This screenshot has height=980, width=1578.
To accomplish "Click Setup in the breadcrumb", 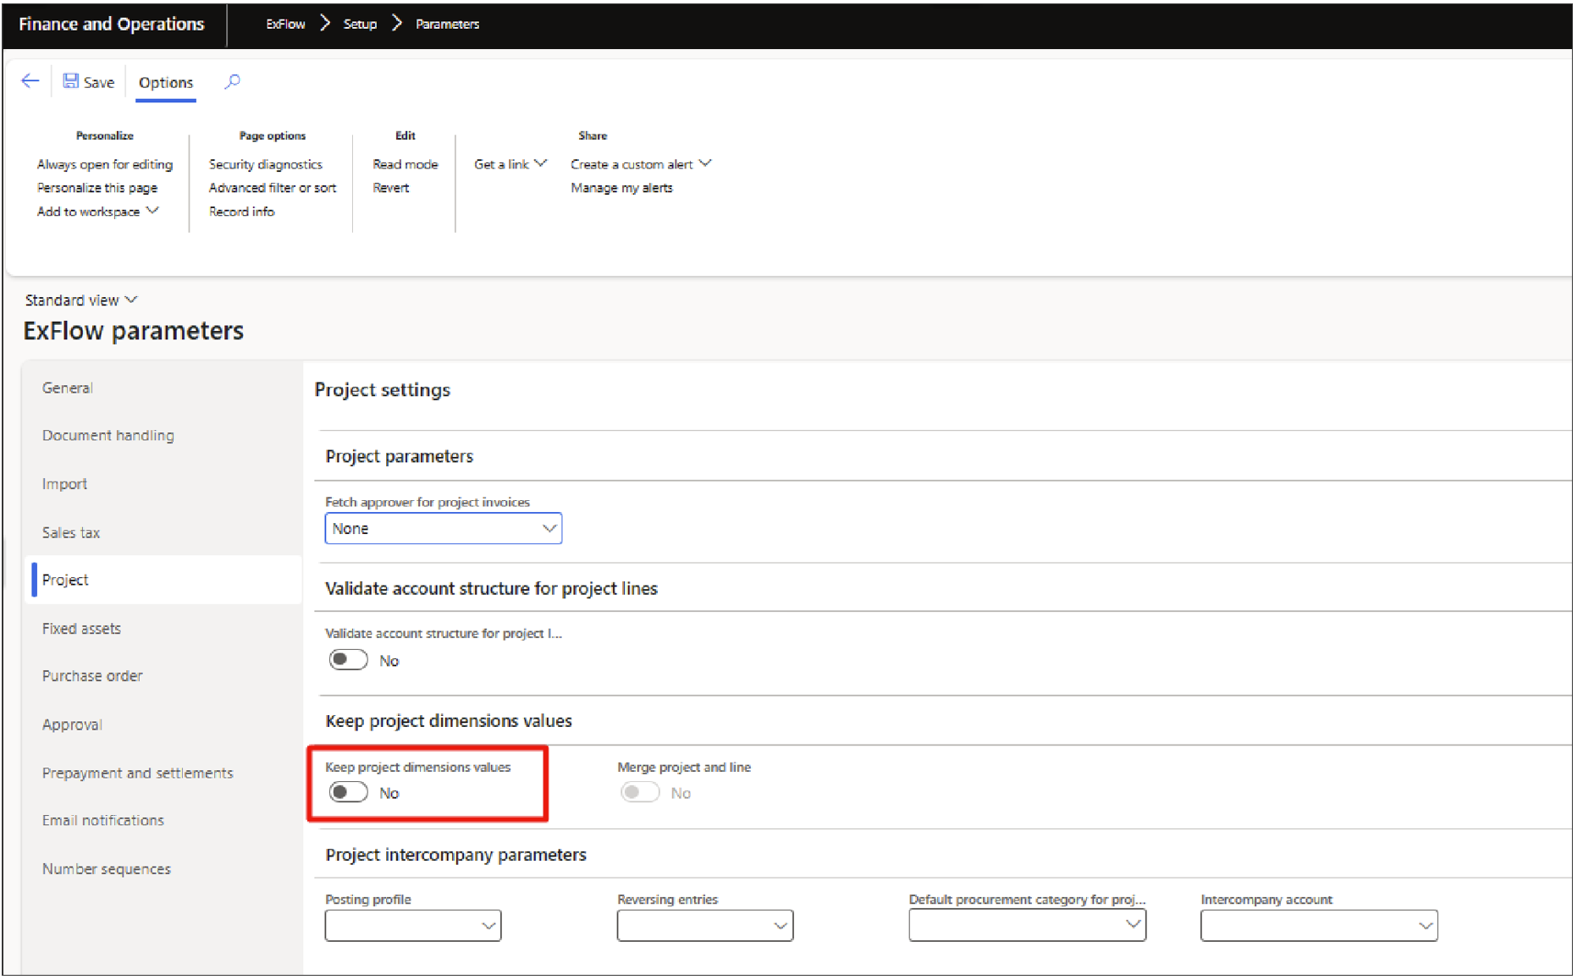I will [360, 24].
